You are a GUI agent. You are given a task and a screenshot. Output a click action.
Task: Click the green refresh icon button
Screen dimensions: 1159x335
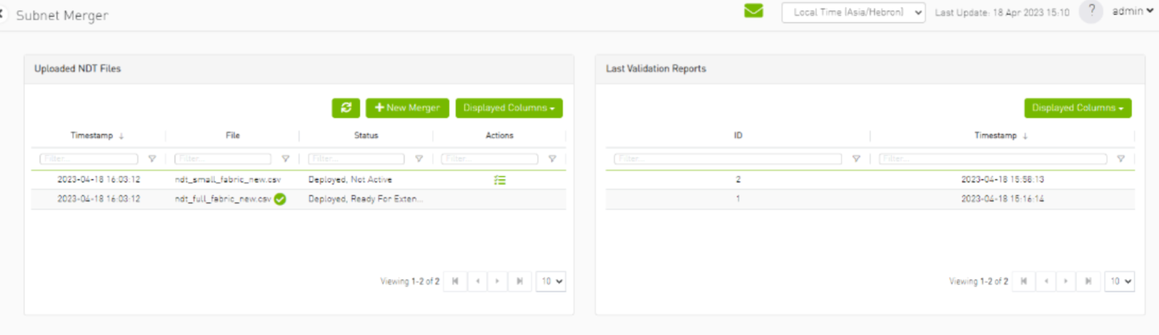coord(345,108)
